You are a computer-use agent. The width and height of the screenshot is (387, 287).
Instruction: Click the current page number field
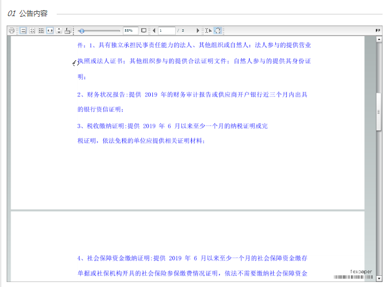(x=166, y=31)
